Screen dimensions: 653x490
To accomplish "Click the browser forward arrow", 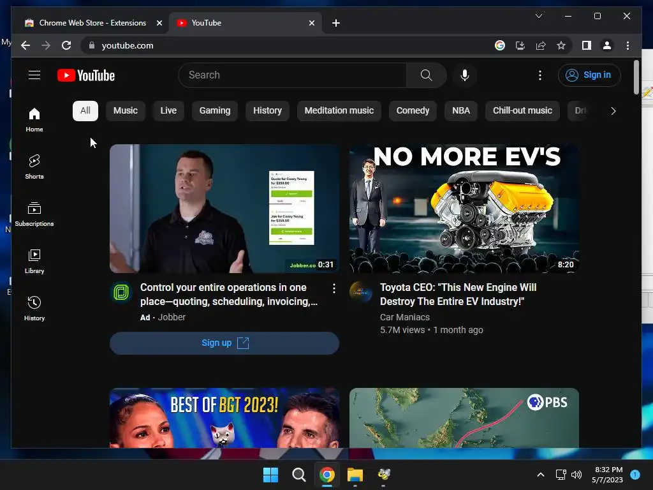I will tap(46, 45).
